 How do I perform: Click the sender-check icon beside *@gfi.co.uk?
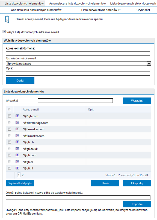coord(17,149)
